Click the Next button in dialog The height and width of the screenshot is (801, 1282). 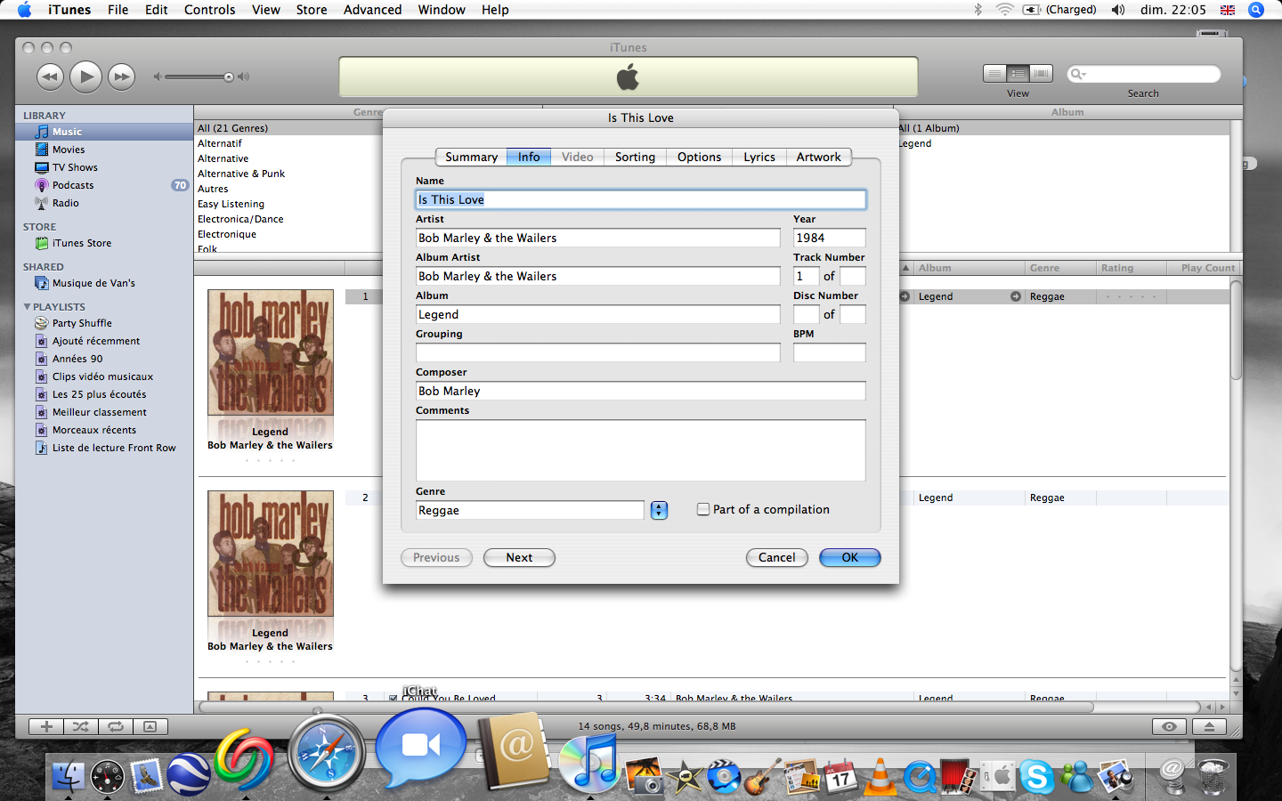coord(519,557)
